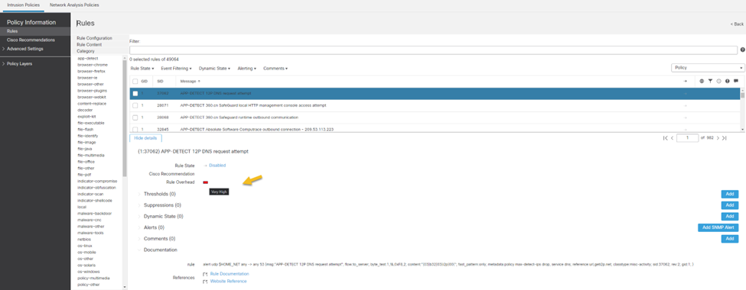Open the Alerting dropdown menu
Viewport: 746px width, 290px height.
click(x=246, y=69)
